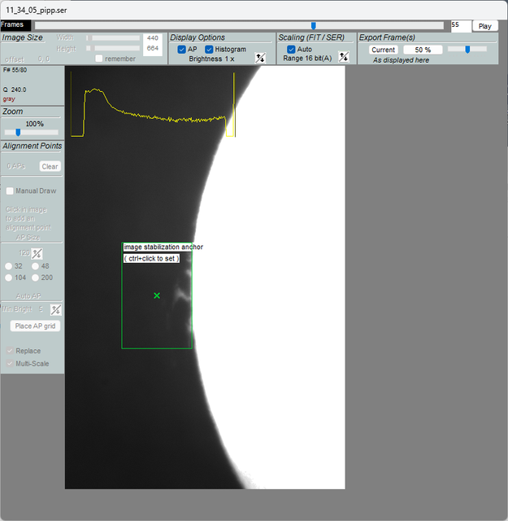Click the height value 664 field
Viewport: 508px width, 521px height.
point(153,49)
